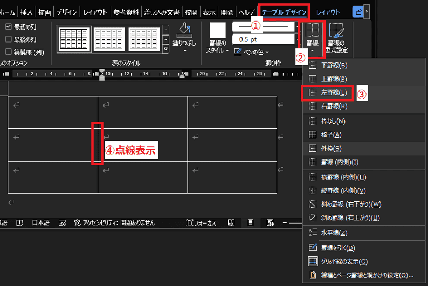The width and height of the screenshot is (428, 286).
Task: Enable the 縞模様 (列) checkbox
Action: [x=9, y=52]
